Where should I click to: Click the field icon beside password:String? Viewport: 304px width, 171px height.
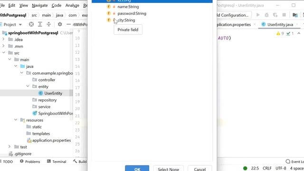click(109, 13)
